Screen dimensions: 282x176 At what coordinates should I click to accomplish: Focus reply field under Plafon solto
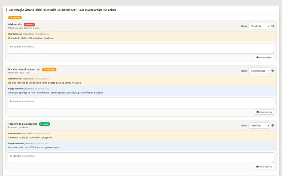(x=141, y=48)
